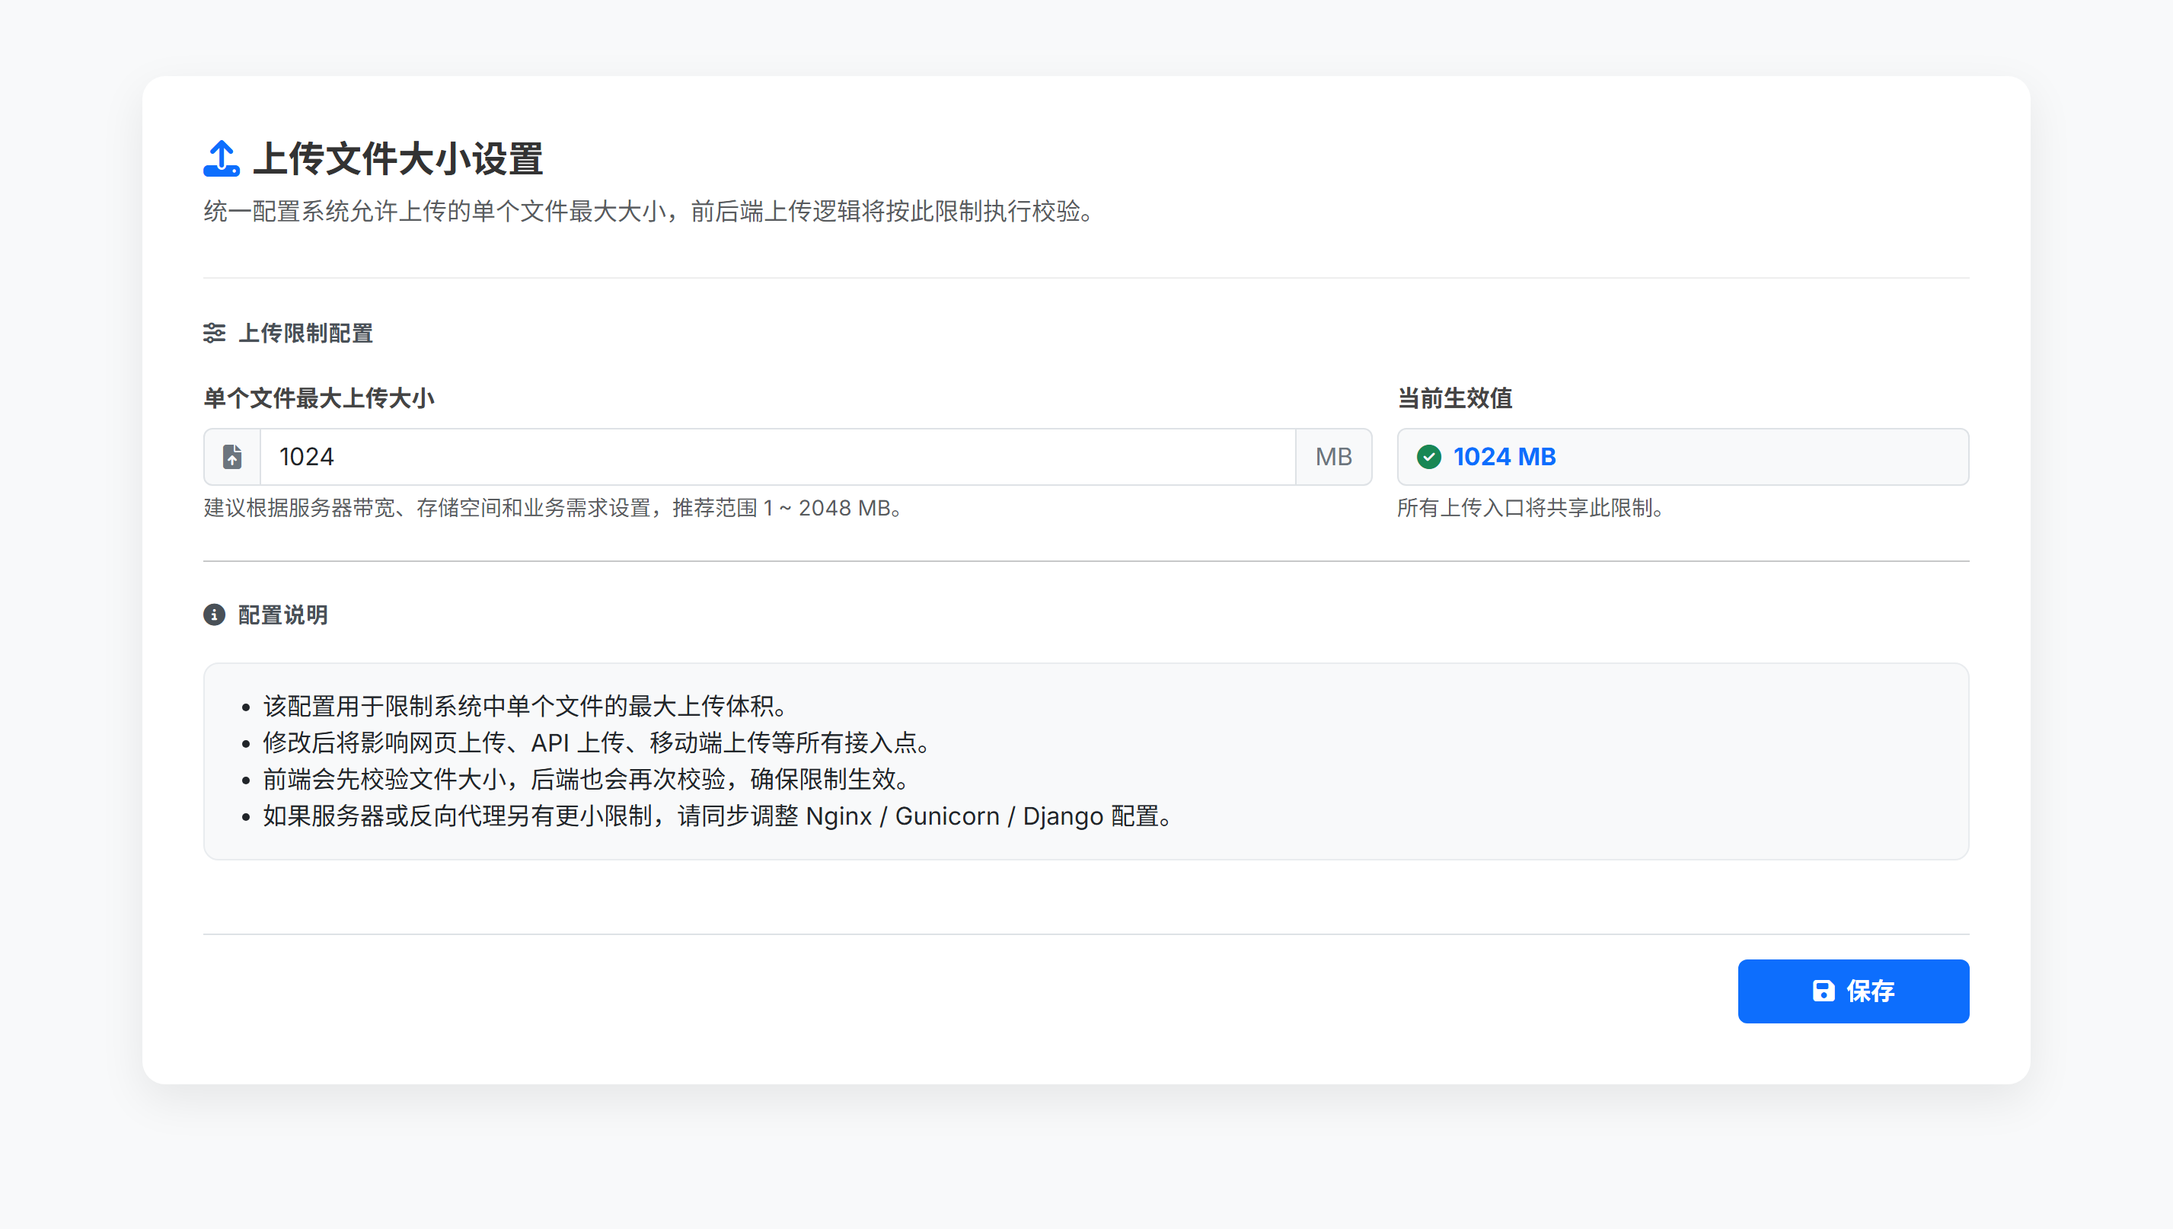Click the 上传限制配置 section heading

click(307, 334)
